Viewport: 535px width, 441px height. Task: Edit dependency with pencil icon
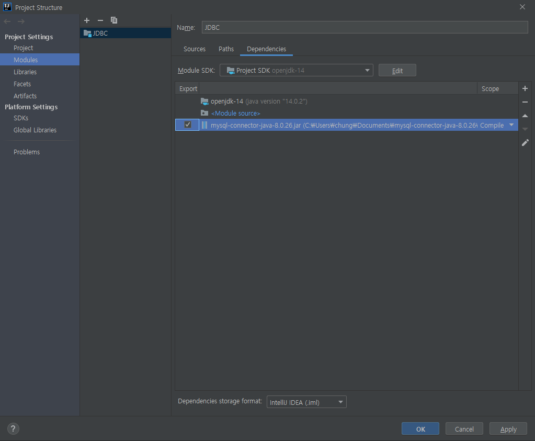(525, 143)
